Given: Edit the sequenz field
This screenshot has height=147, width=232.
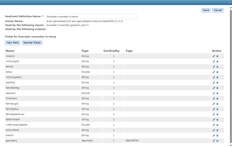Looking at the screenshot, I should point(214,93).
